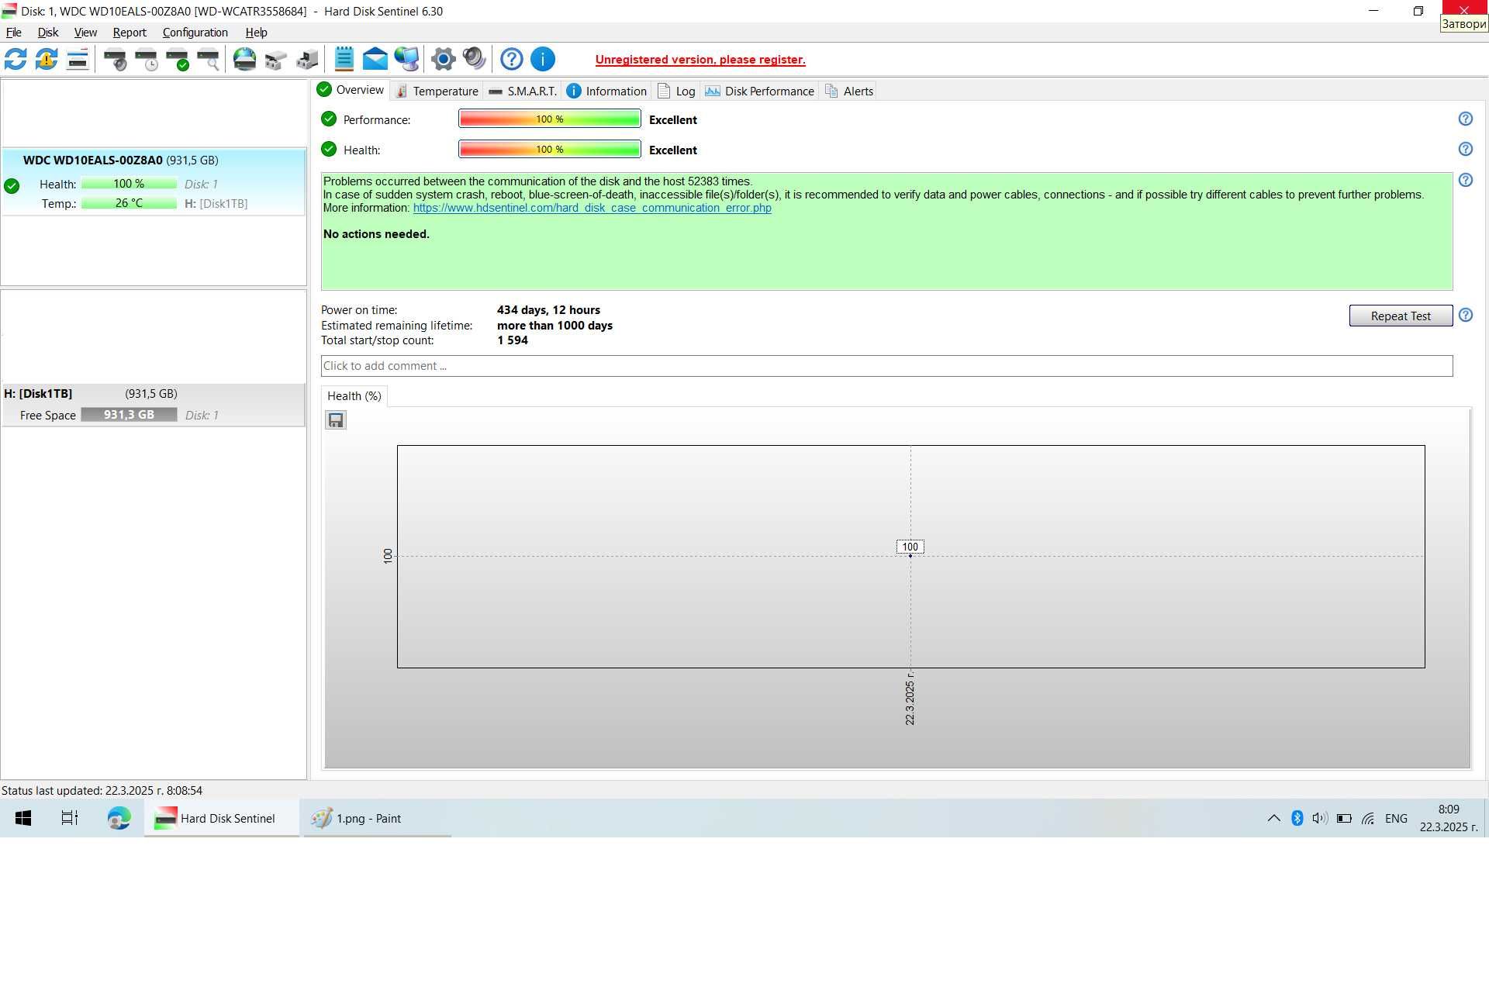Click the disk with green checkmark test icon
1489x994 pixels.
[x=178, y=59]
